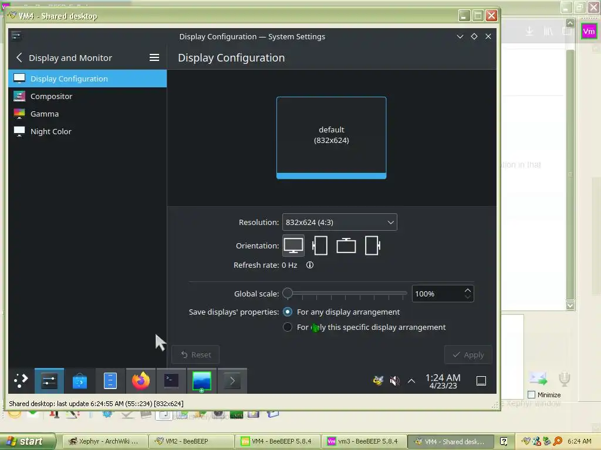This screenshot has width=601, height=450.
Task: Open Night Color settings
Action: click(x=87, y=131)
